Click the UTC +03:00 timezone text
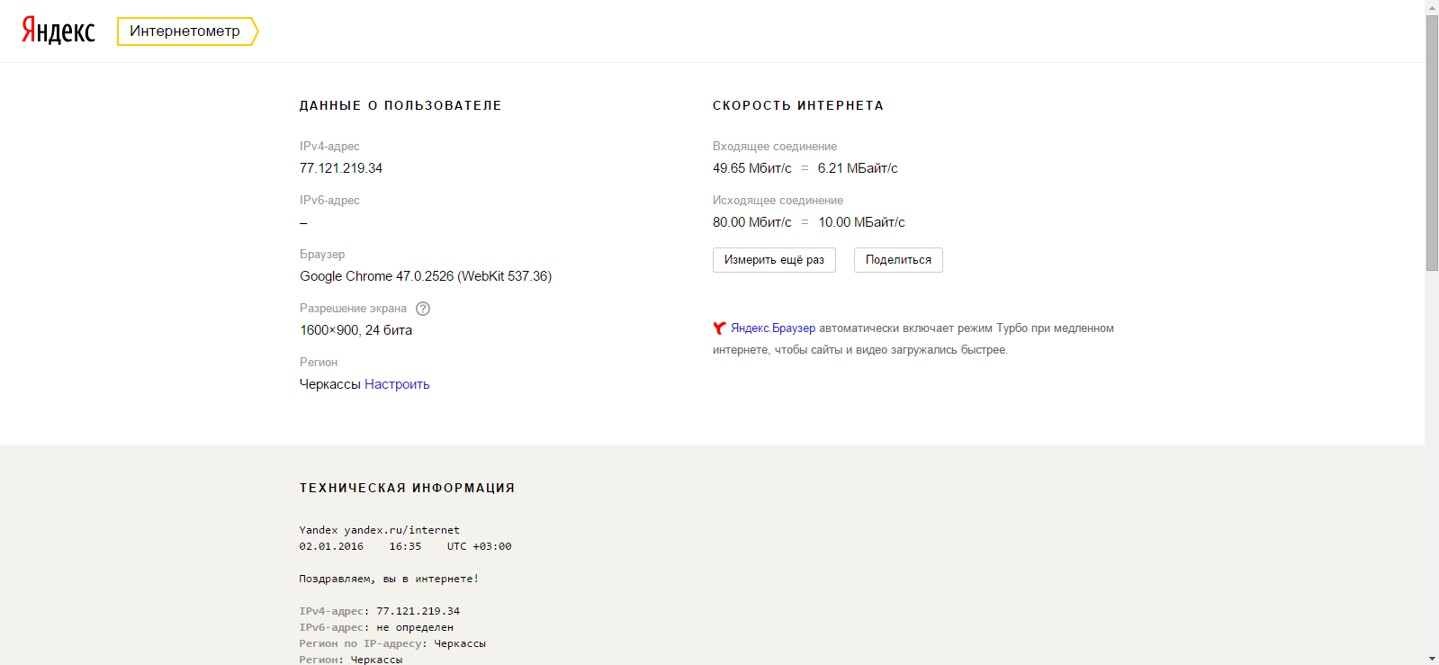The height and width of the screenshot is (665, 1439). (479, 546)
